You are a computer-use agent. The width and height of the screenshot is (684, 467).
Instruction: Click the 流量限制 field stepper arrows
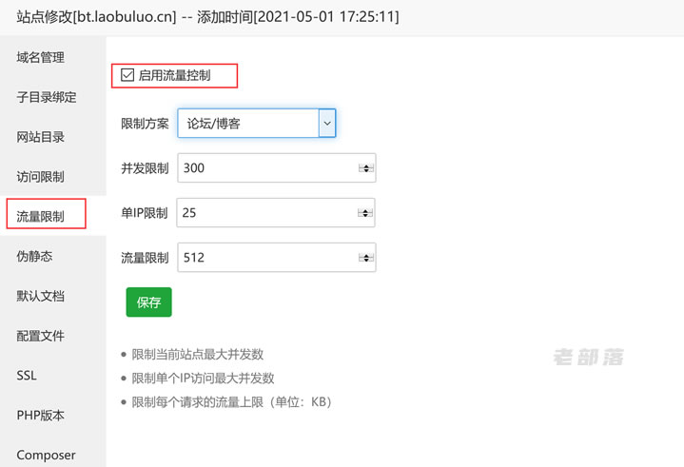point(366,258)
